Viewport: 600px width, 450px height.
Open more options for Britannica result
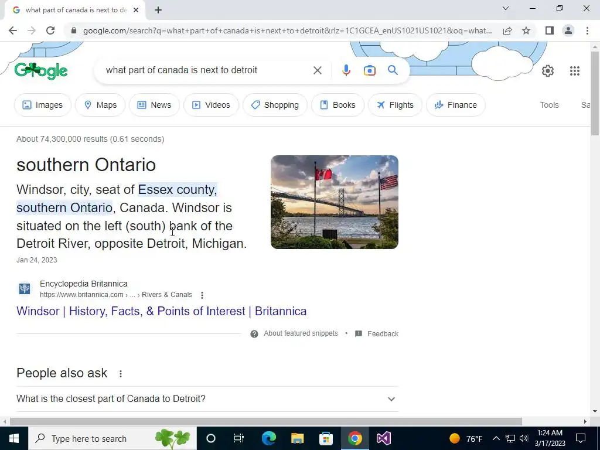(202, 295)
